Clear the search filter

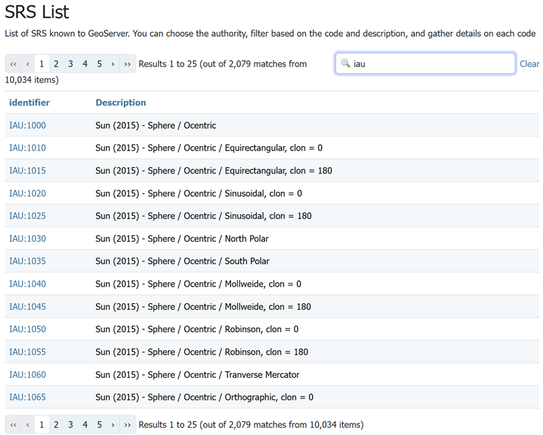[529, 64]
